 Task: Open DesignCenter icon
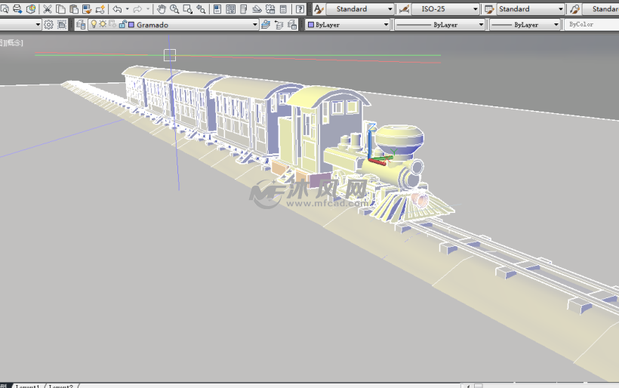[x=230, y=9]
